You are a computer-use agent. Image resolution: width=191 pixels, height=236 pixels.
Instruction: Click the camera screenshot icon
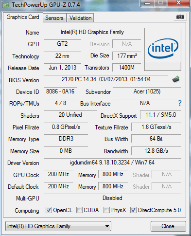click(x=180, y=17)
